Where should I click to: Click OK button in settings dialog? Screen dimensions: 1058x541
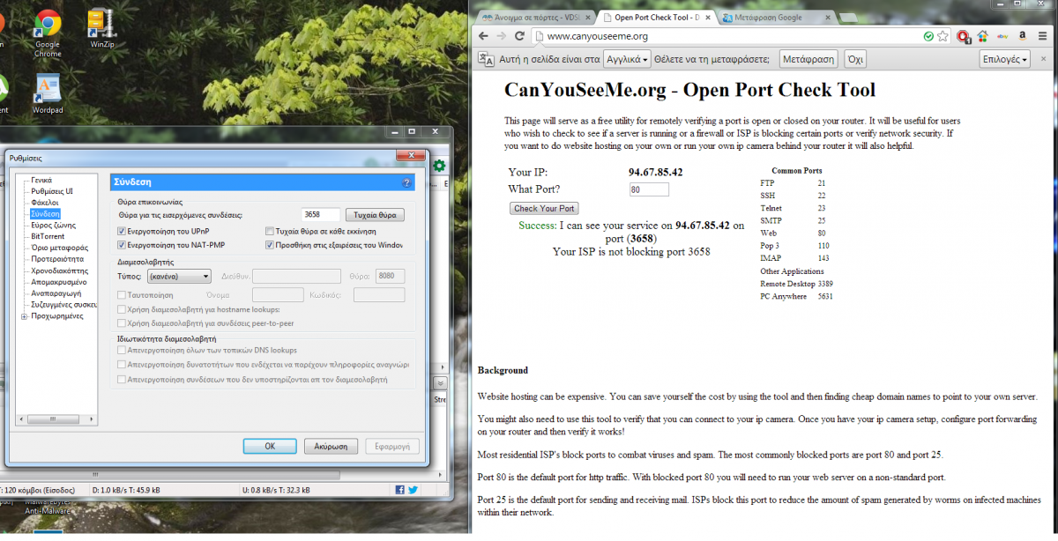point(270,447)
